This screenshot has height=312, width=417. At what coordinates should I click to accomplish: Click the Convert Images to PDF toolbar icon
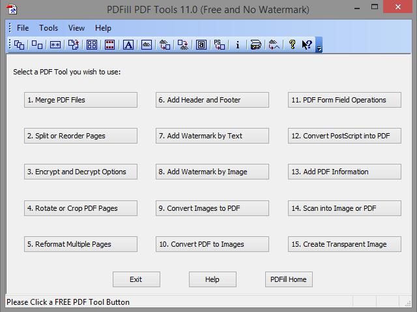point(165,45)
